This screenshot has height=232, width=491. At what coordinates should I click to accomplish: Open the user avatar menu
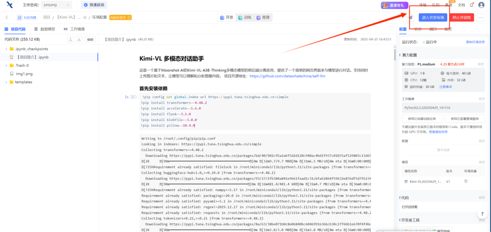click(481, 5)
